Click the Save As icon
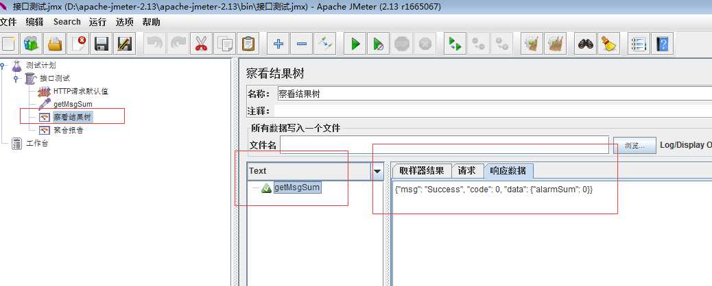Viewport: 712px width, 286px height. (x=124, y=44)
